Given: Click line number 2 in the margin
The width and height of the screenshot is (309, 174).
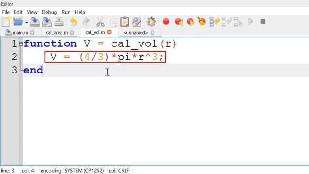Looking at the screenshot, I should (x=14, y=57).
